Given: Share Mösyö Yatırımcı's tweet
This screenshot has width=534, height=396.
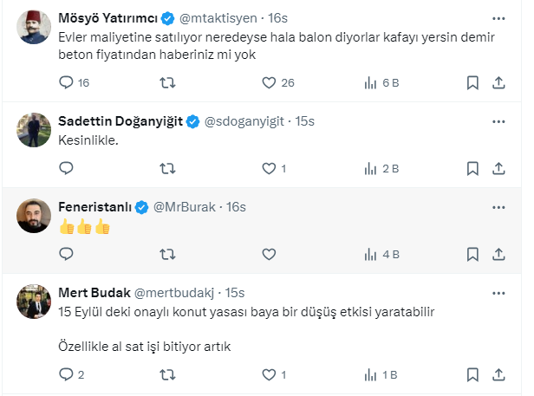Looking at the screenshot, I should 498,82.
